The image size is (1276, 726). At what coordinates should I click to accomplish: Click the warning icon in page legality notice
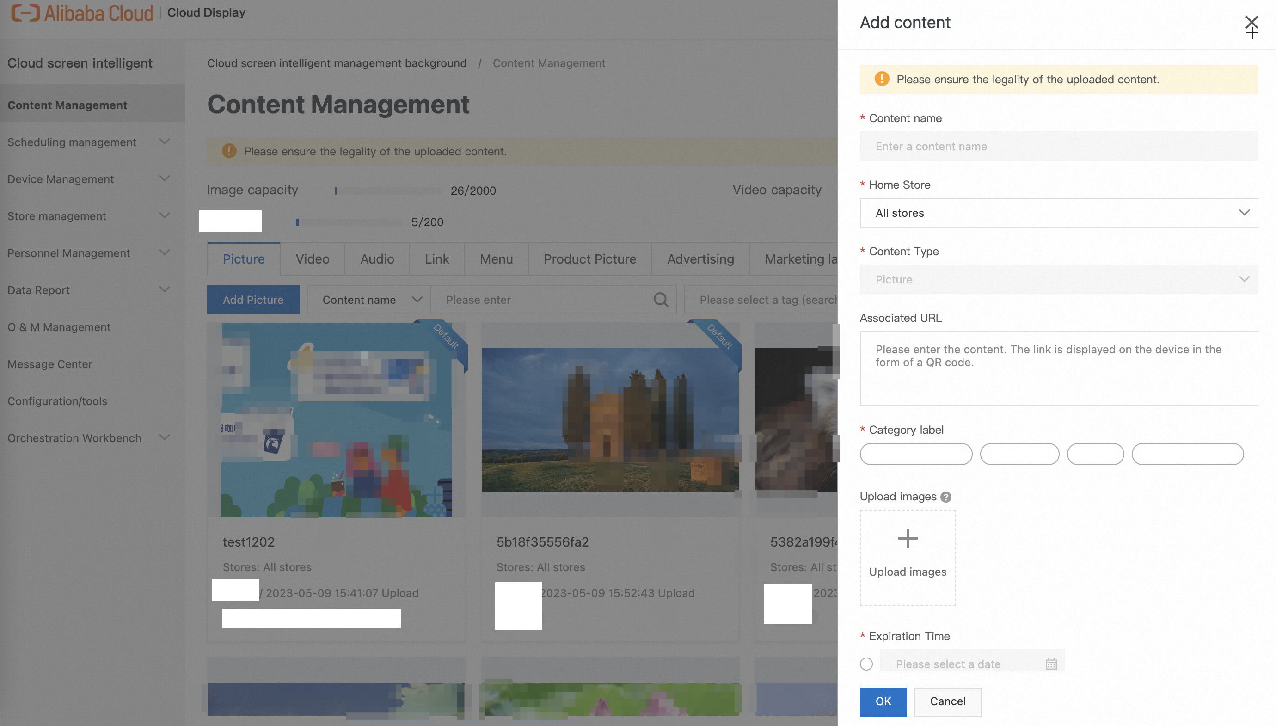[x=229, y=151]
